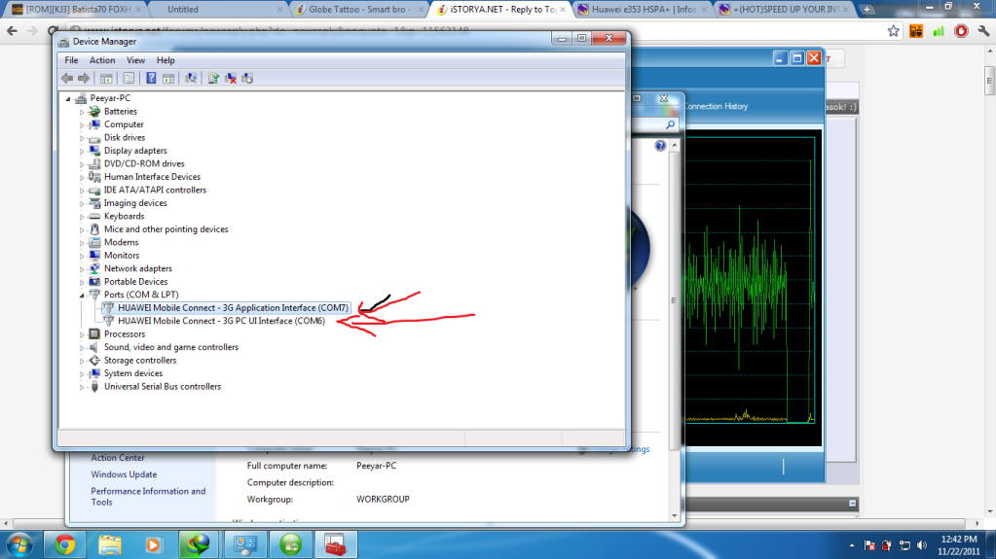Expand Universal Serial Bus controllers
This screenshot has height=559, width=996.
tap(83, 387)
